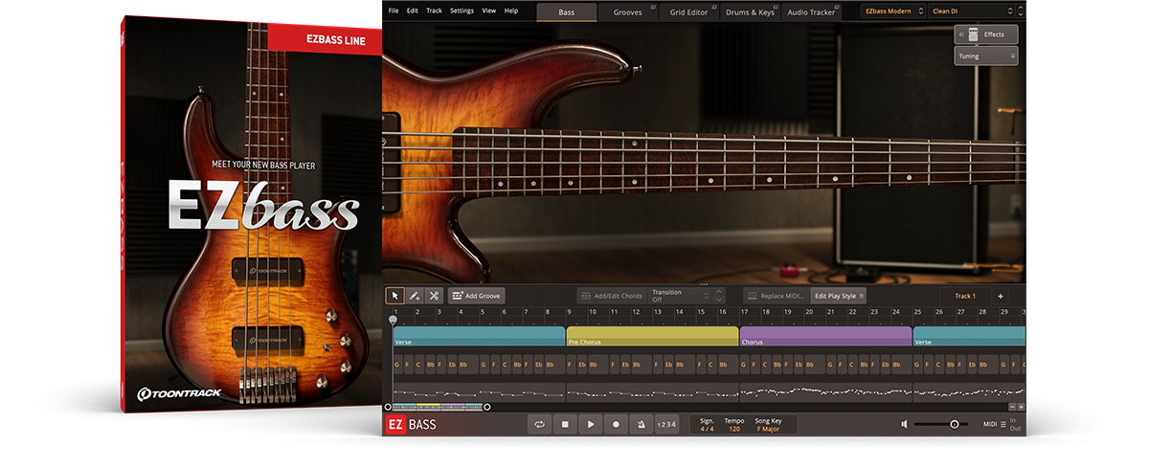
Task: Adjust the master volume slider knob
Action: [x=954, y=424]
